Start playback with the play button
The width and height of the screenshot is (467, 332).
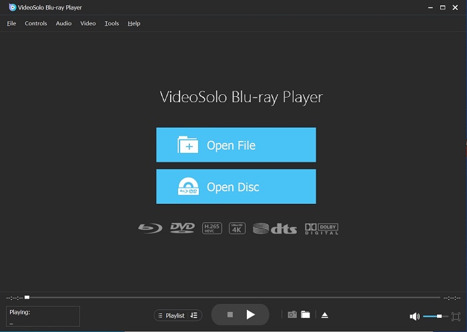pyautogui.click(x=250, y=315)
